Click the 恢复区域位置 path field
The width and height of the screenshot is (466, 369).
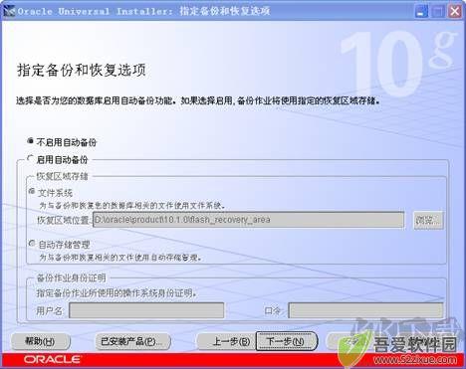coord(248,220)
